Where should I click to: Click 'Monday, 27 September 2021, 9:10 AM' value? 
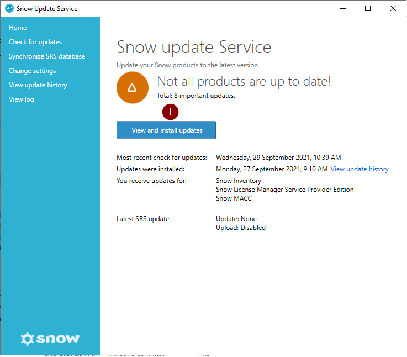click(272, 169)
